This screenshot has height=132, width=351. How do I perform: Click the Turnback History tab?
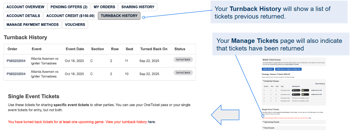119,16
